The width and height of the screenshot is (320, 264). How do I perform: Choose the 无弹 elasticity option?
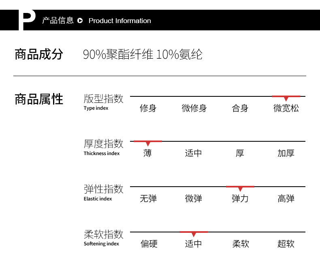148,199
